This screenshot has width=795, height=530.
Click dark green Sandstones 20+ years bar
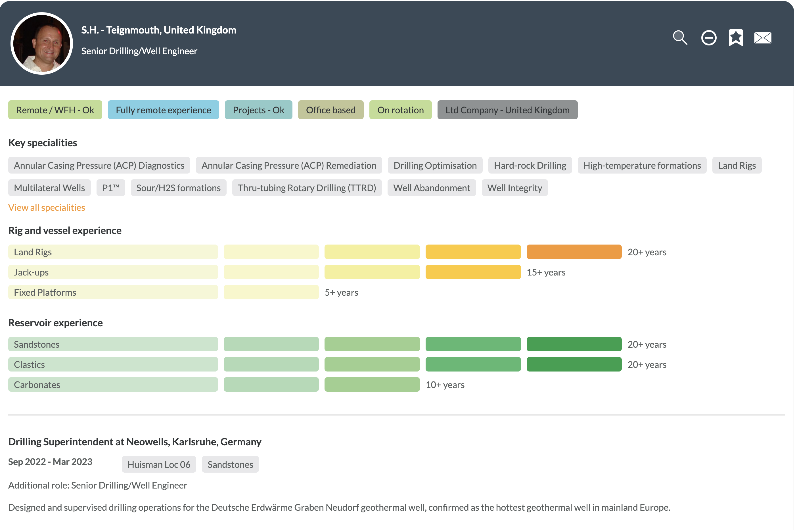(574, 344)
